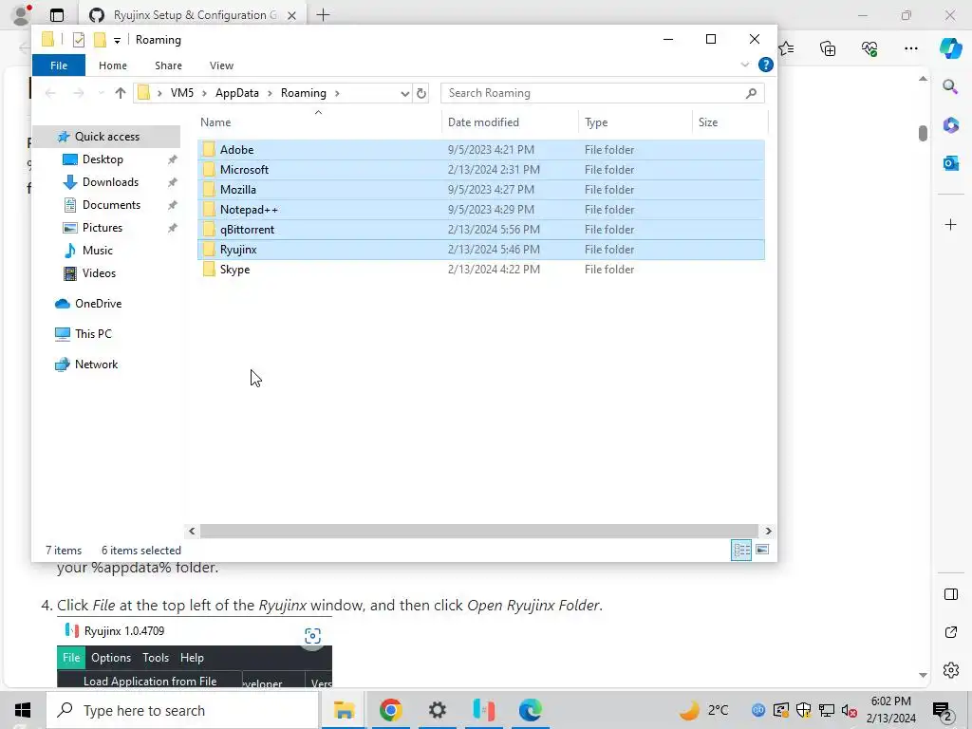Image resolution: width=972 pixels, height=729 pixels.
Task: Open Videos in navigation pane
Action: pyautogui.click(x=99, y=273)
